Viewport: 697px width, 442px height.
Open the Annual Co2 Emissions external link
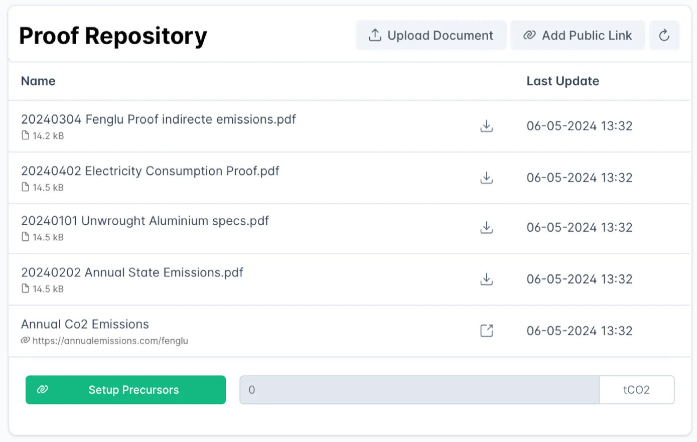coord(486,331)
